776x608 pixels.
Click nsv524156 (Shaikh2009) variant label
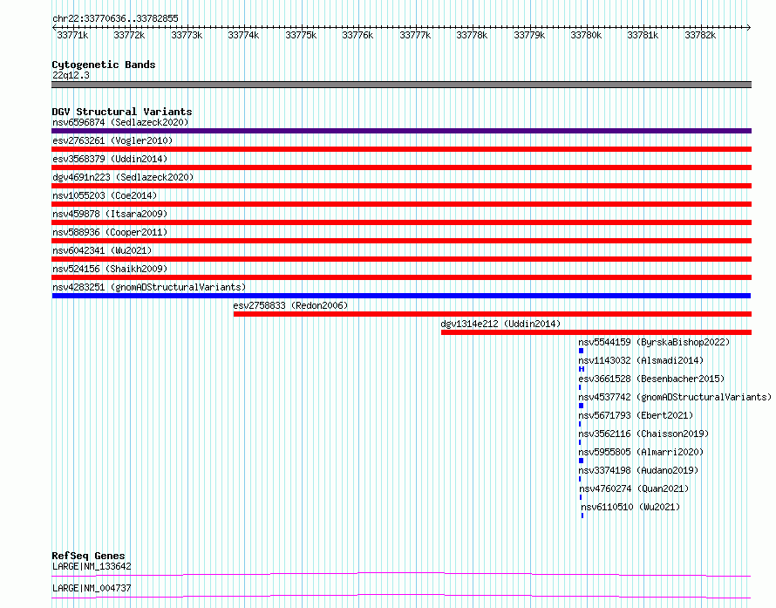(x=110, y=269)
